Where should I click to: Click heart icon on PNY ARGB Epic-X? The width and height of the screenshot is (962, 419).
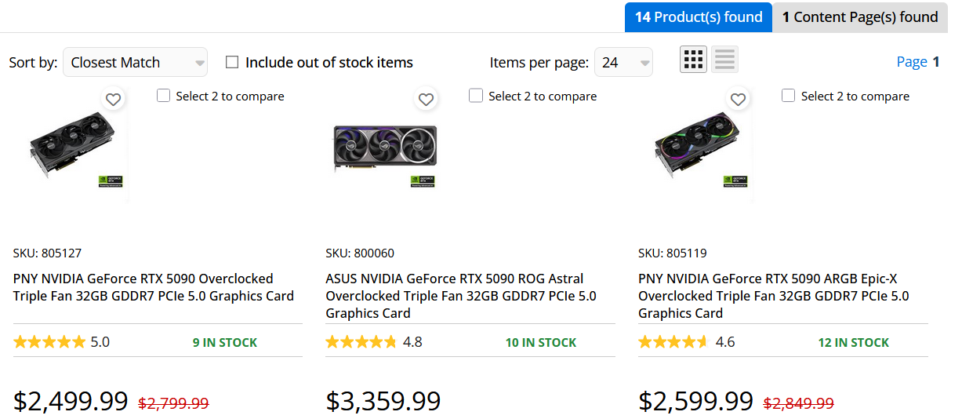tap(738, 99)
